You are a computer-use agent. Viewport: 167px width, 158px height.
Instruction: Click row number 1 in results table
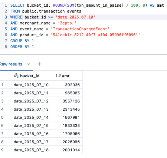click(x=2, y=85)
